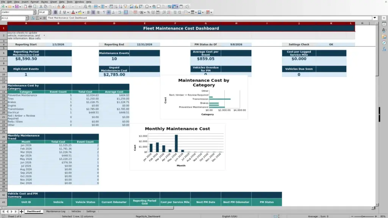Toggle Bold formatting
The height and width of the screenshot is (218, 388).
[55, 12]
